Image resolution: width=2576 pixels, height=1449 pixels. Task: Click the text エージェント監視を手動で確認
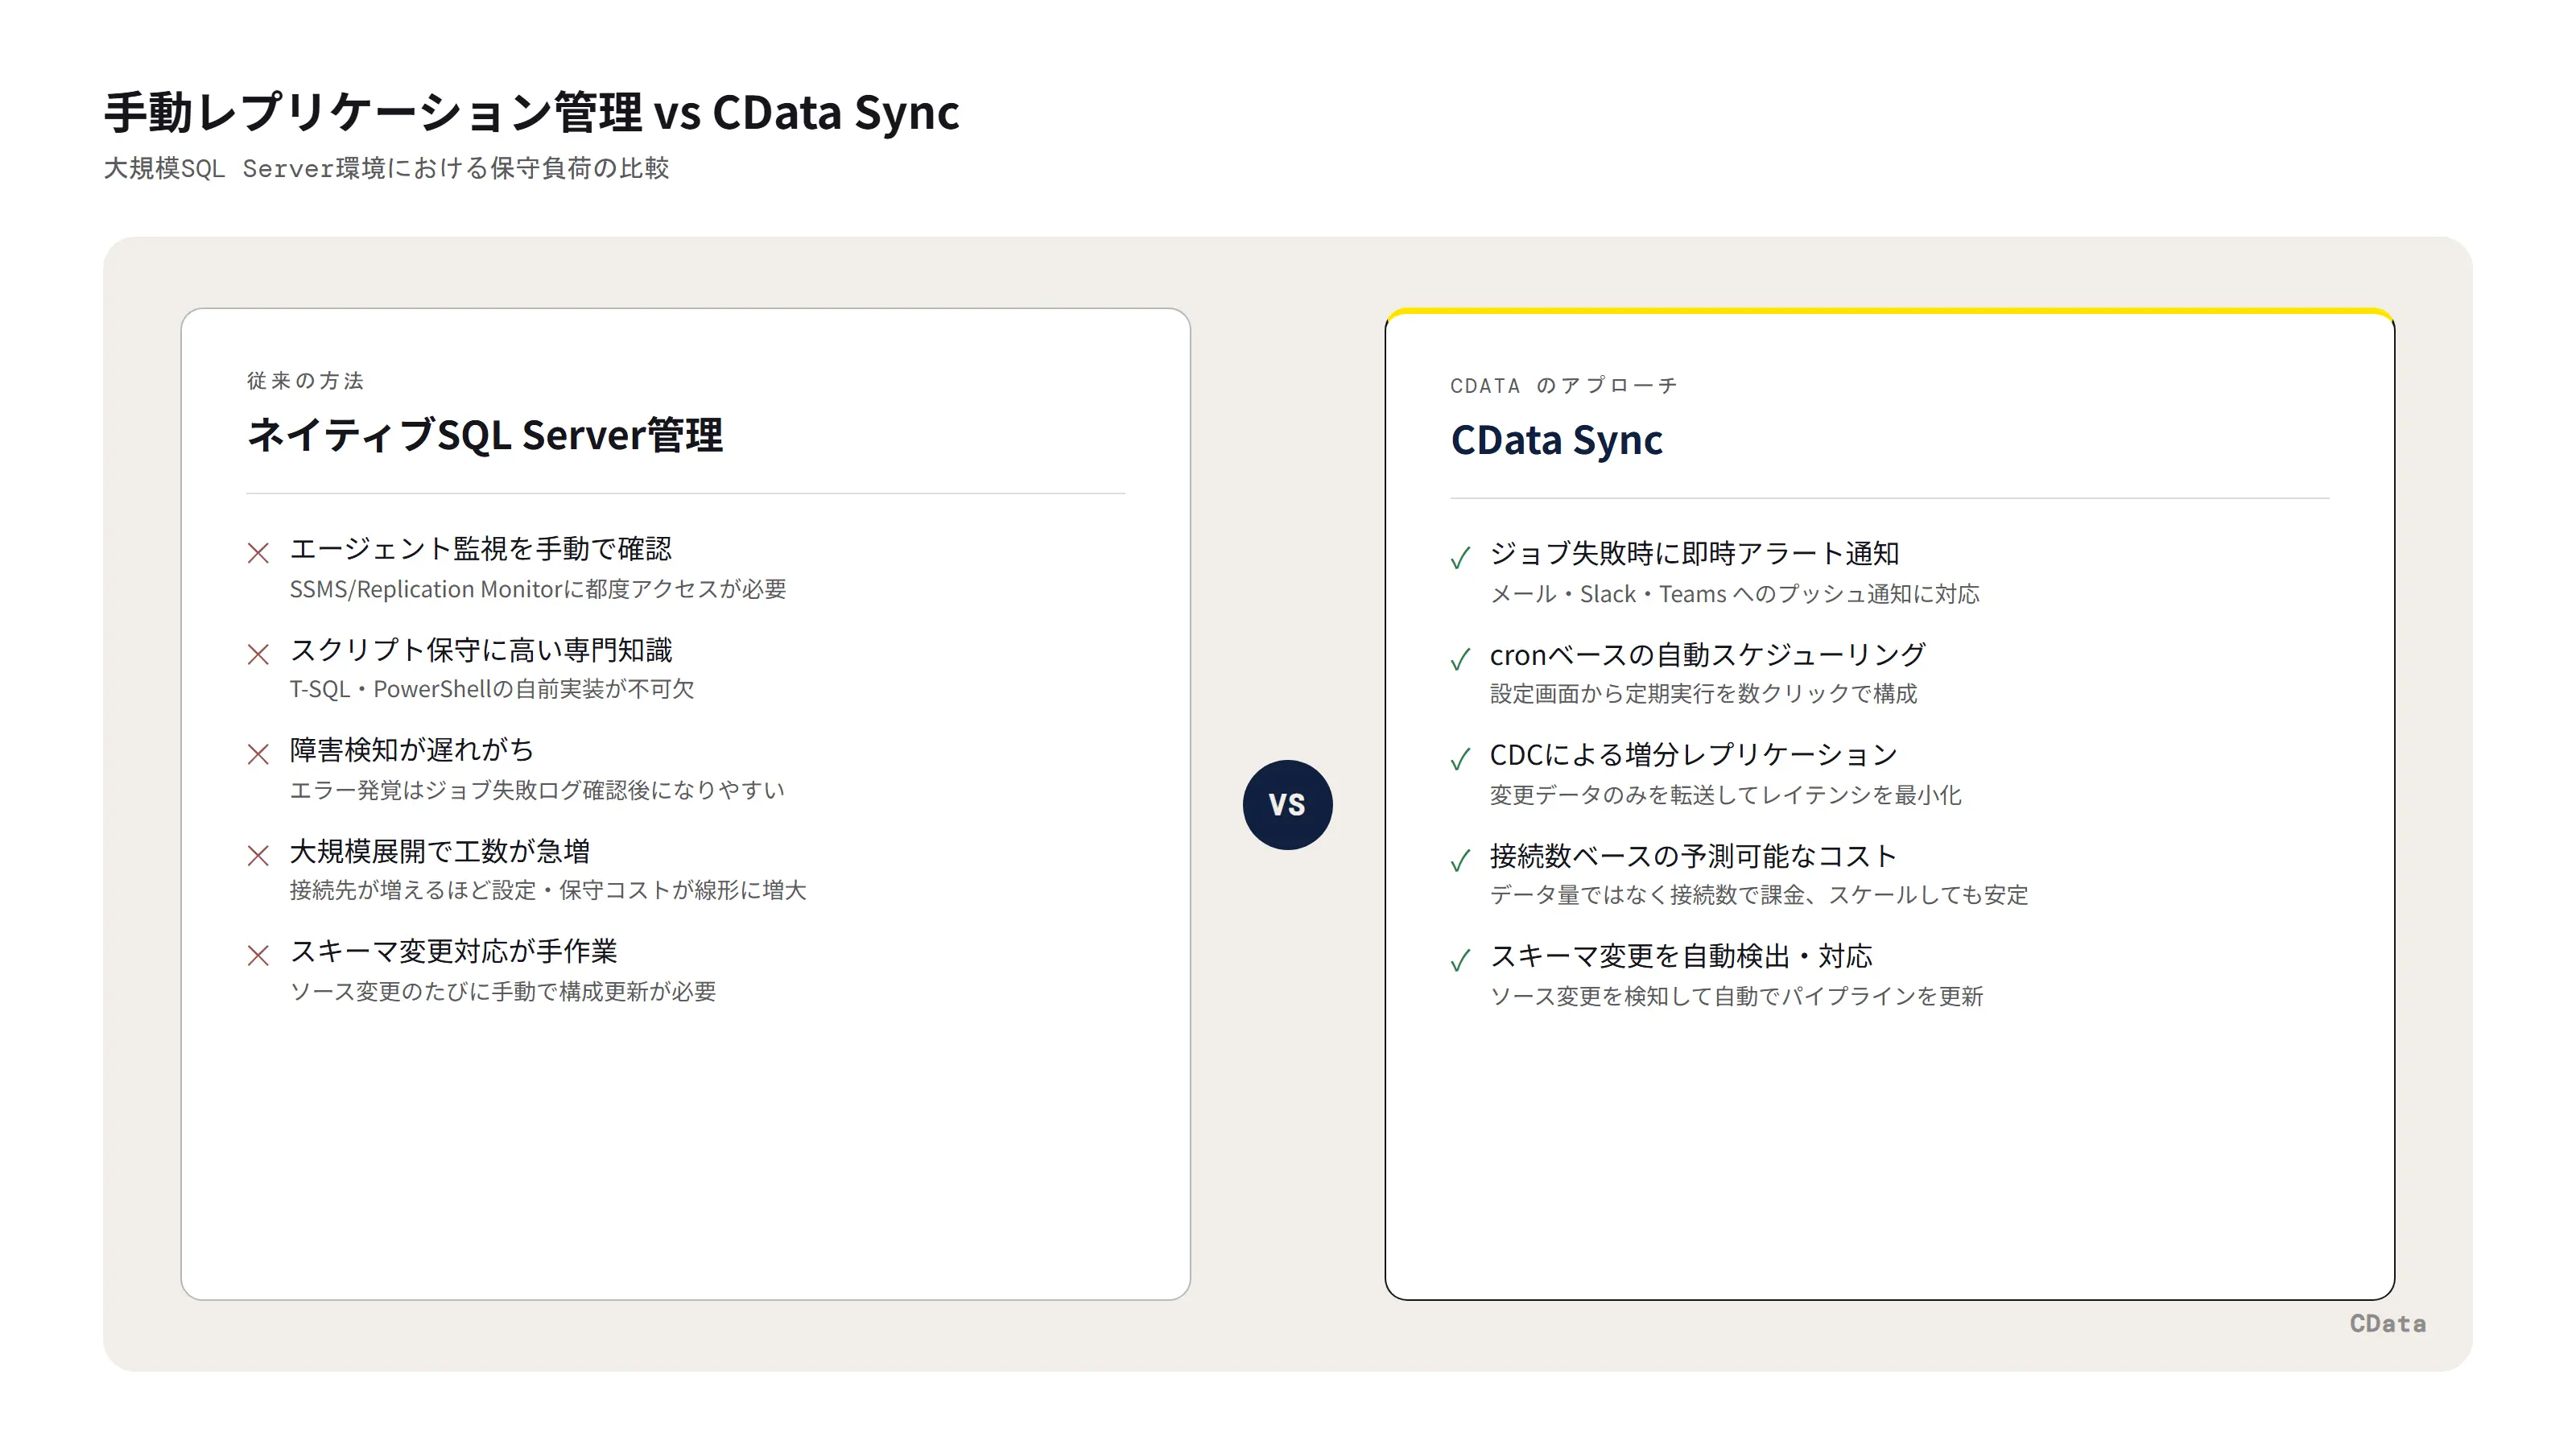(x=481, y=548)
